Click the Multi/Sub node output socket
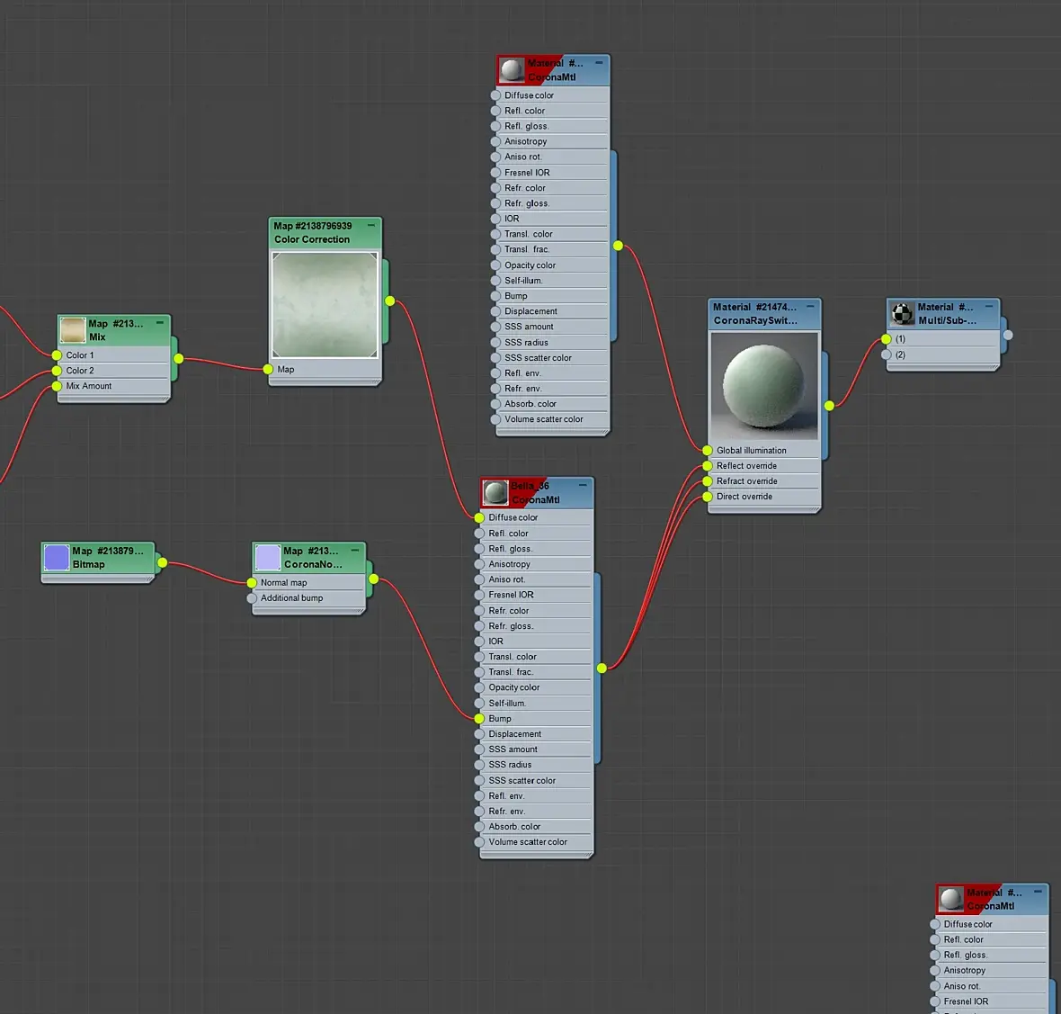This screenshot has height=1014, width=1061. coord(1008,335)
